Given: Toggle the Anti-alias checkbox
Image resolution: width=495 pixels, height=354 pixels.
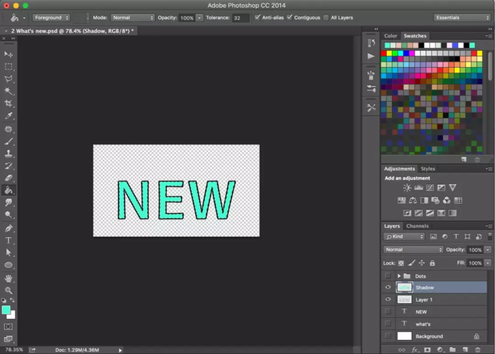Looking at the screenshot, I should coord(257,18).
